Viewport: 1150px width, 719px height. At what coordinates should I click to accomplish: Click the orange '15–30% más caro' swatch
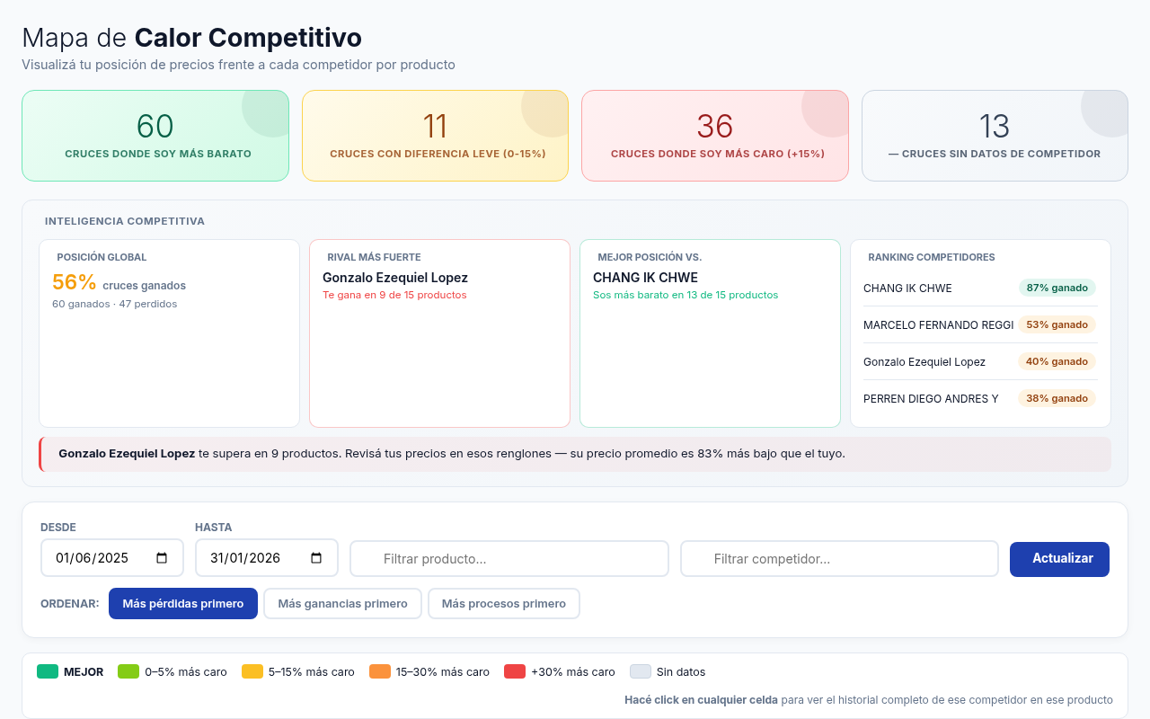380,671
